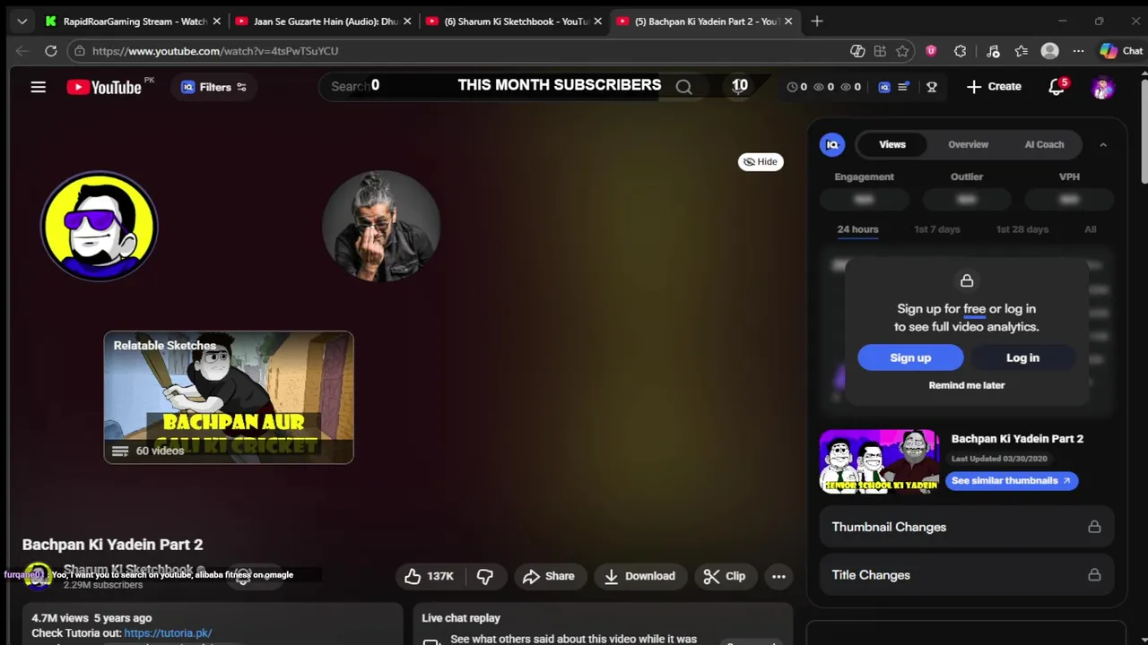Image resolution: width=1148 pixels, height=645 pixels.
Task: Open more actions three-dot menu
Action: tap(778, 576)
